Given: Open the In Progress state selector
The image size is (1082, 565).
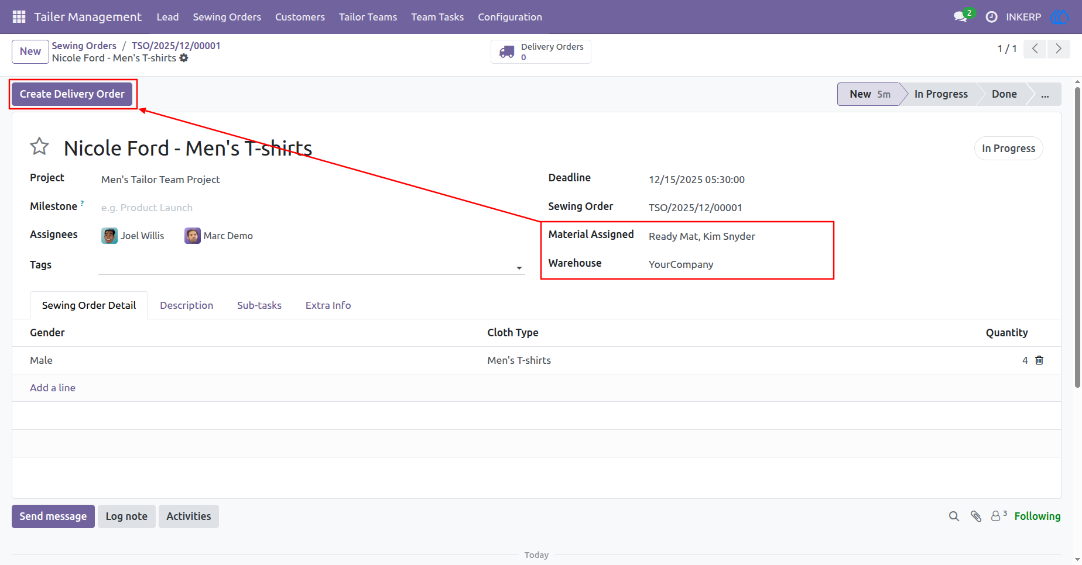Looking at the screenshot, I should tap(1008, 149).
